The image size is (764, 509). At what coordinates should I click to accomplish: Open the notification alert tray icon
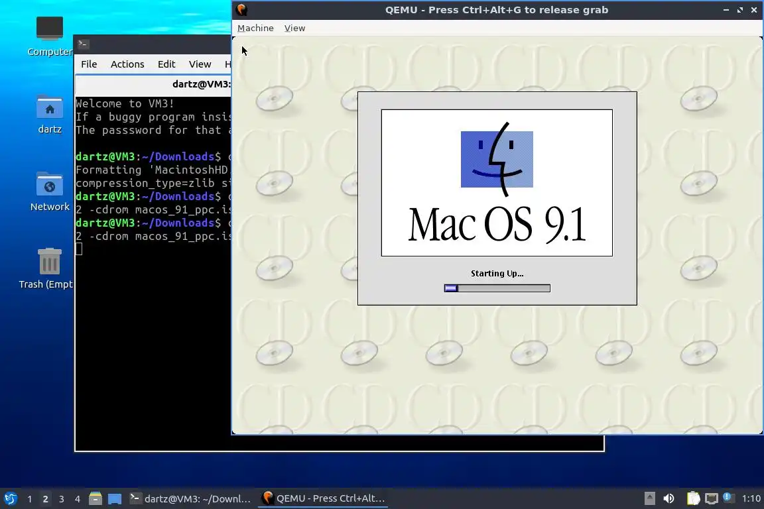click(x=728, y=497)
